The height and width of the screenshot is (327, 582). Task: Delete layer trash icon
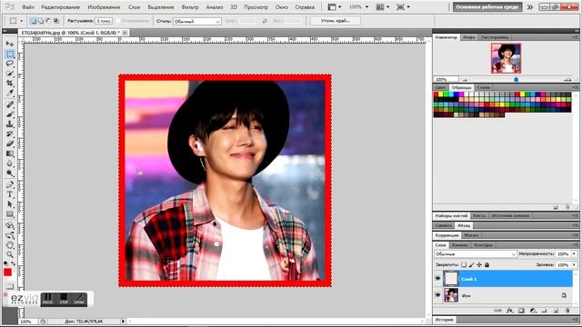coord(567,311)
